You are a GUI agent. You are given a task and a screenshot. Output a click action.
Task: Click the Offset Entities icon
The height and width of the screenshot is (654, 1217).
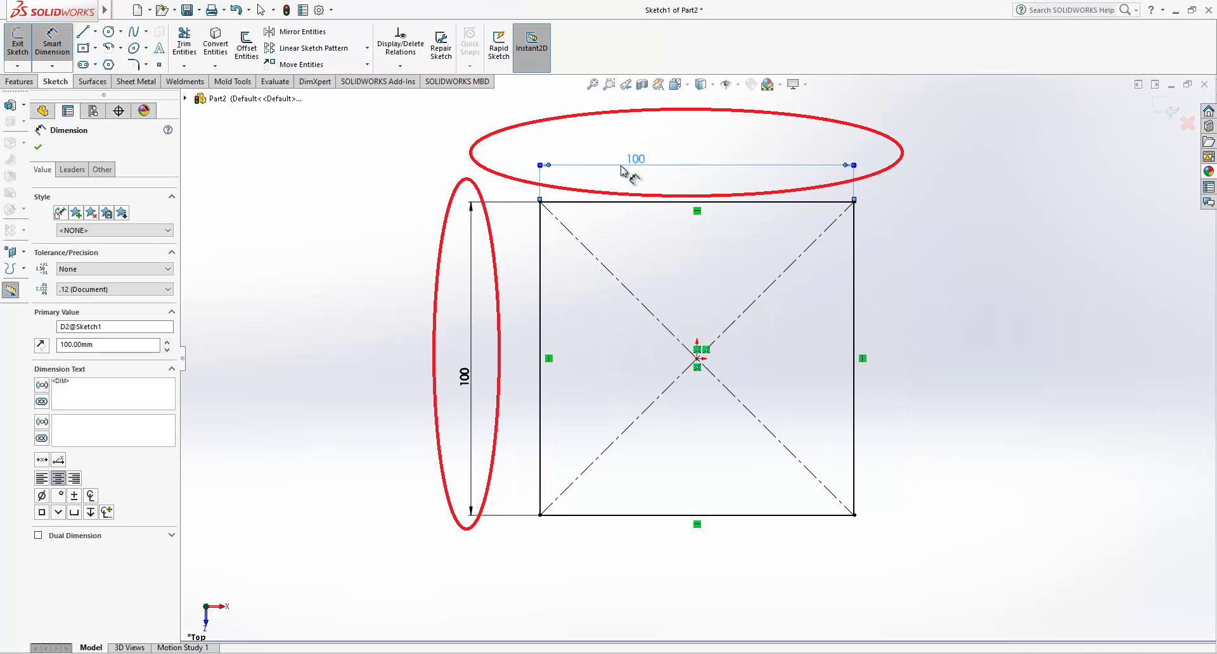[x=246, y=45]
